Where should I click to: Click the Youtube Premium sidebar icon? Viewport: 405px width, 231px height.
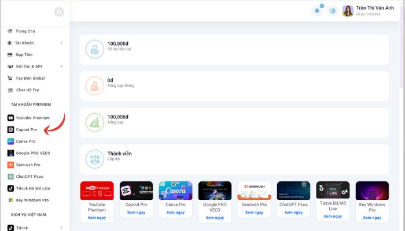[x=10, y=118]
